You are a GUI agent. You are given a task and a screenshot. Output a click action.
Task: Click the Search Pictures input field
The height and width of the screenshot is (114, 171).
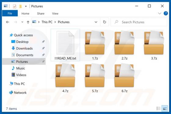139,22
